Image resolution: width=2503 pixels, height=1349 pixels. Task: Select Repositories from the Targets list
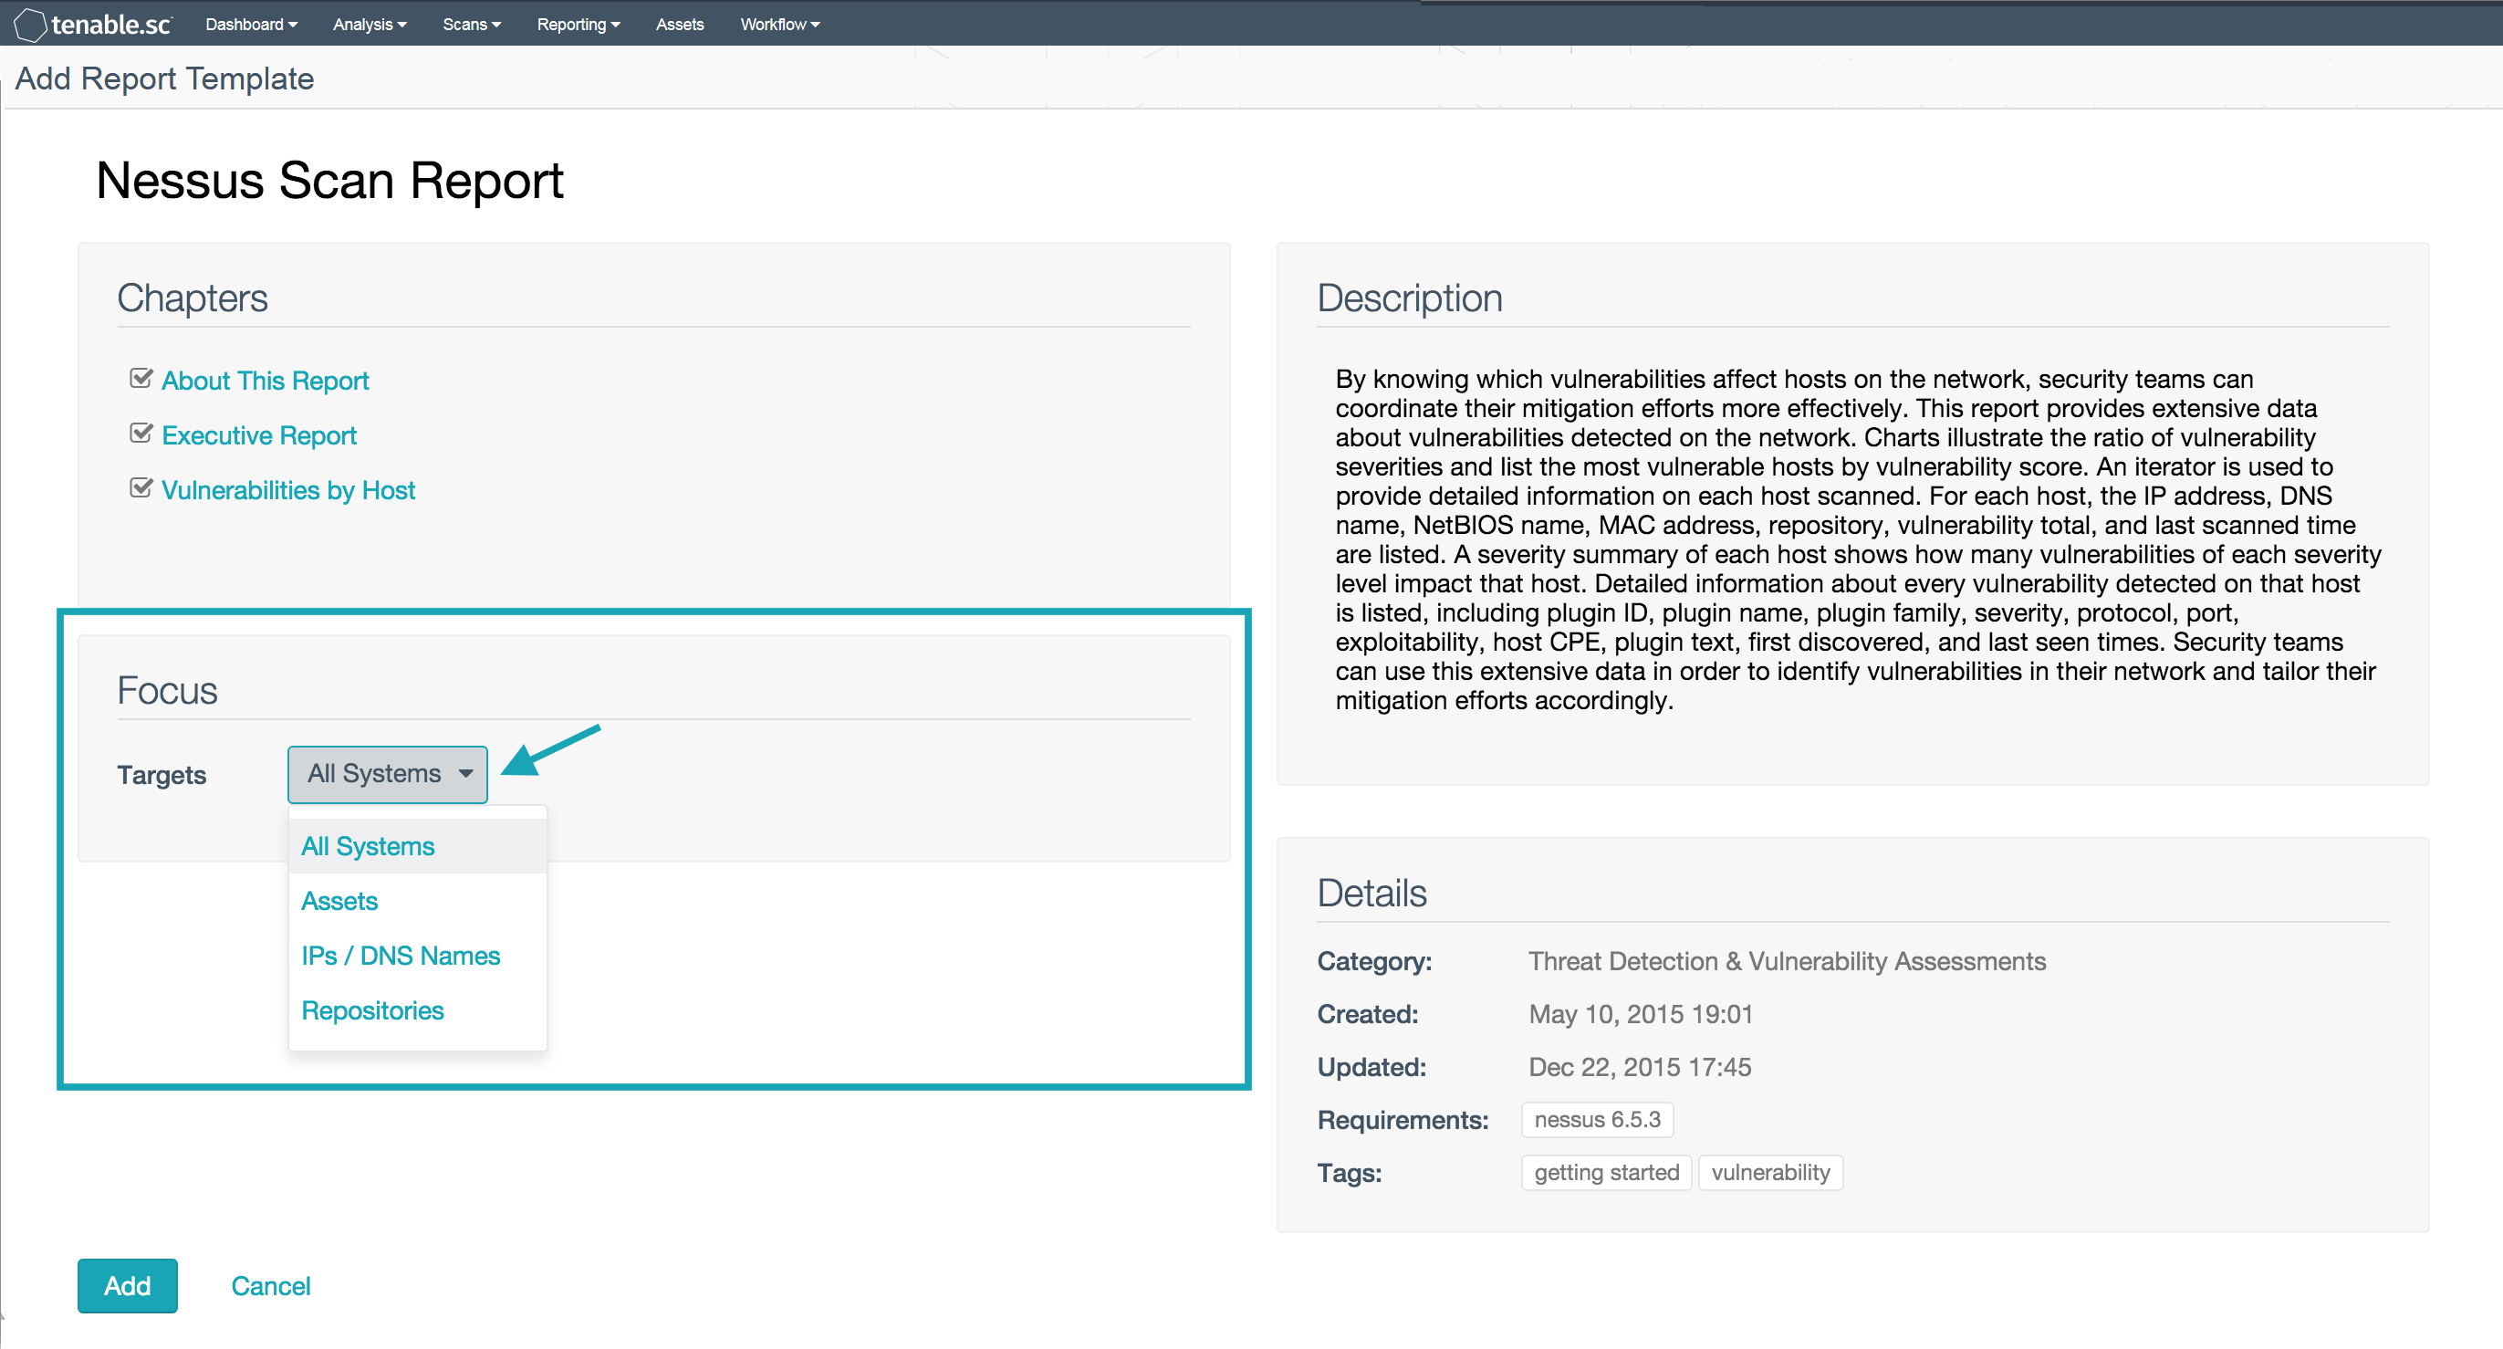pyautogui.click(x=372, y=1009)
